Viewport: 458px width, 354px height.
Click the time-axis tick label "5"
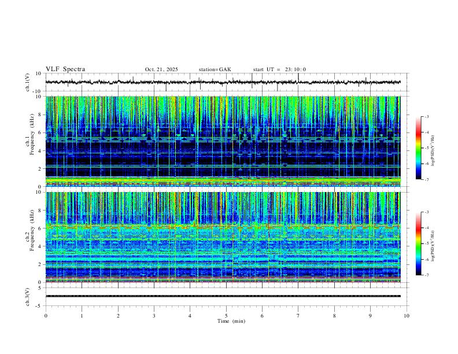click(226, 316)
